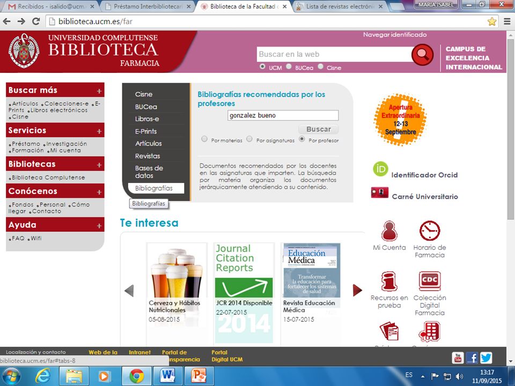Open Portal Digital UCM footer link
This screenshot has height=386, width=515.
pyautogui.click(x=227, y=356)
